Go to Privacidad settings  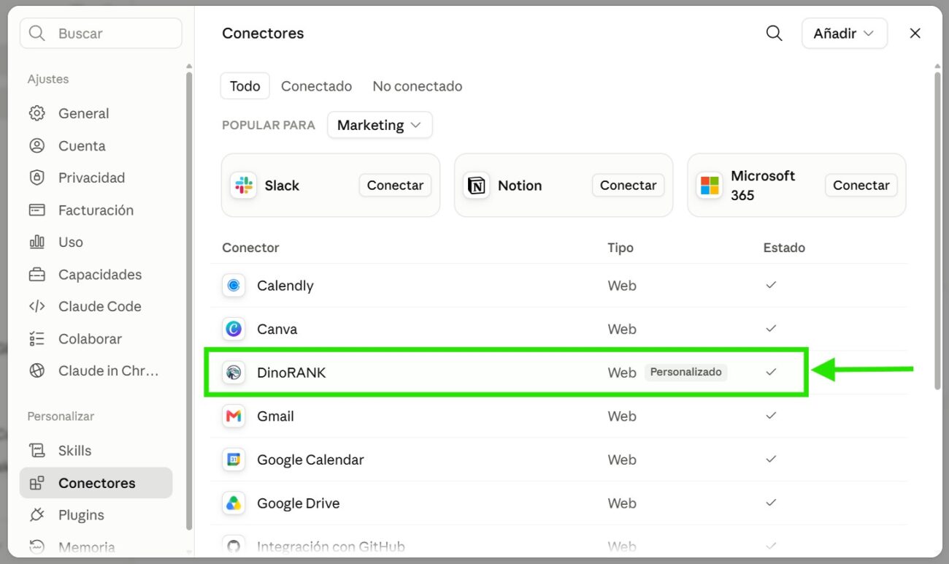(x=96, y=178)
